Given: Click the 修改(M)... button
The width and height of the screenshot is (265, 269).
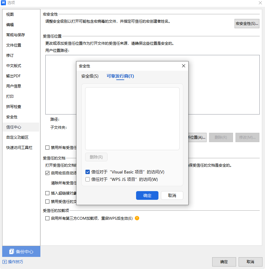Looking at the screenshot, I should pyautogui.click(x=247, y=137).
